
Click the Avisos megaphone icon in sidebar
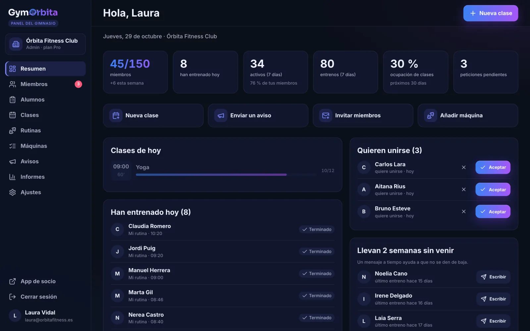(x=13, y=161)
